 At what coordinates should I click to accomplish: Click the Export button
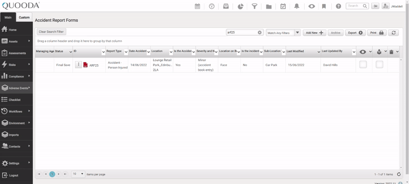click(x=355, y=33)
